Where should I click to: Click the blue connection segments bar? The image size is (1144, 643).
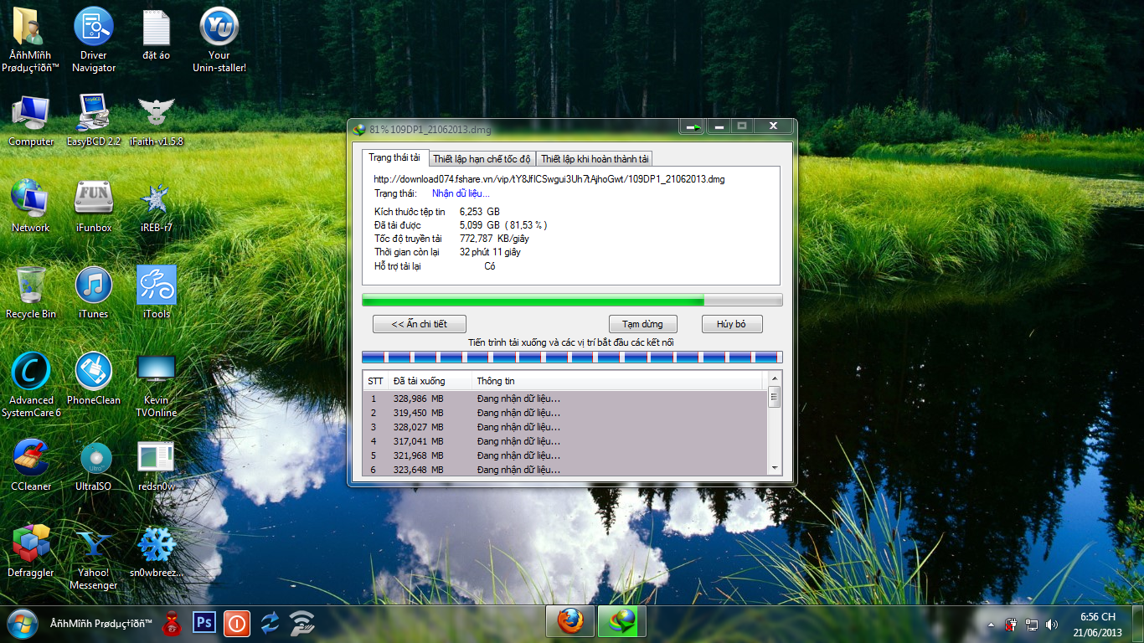(x=572, y=357)
